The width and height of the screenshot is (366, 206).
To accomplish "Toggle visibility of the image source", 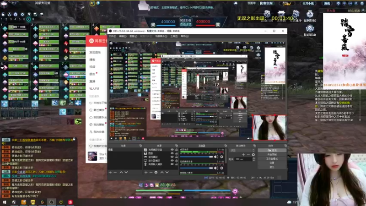I will [172, 153].
